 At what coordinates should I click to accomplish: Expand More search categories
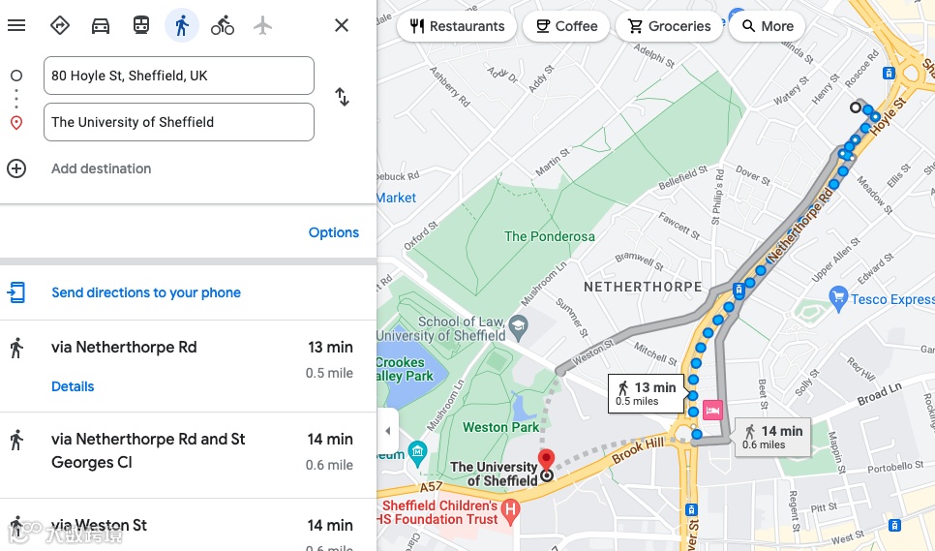tap(767, 26)
